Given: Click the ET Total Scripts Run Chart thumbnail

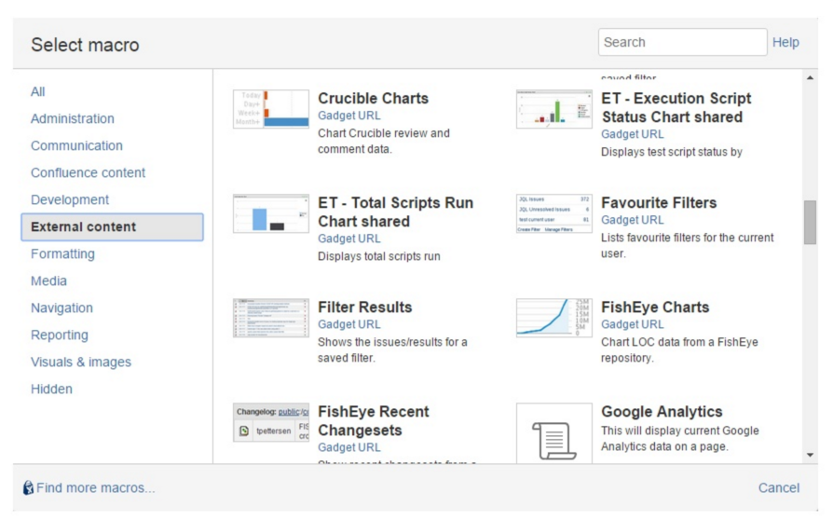Looking at the screenshot, I should pyautogui.click(x=270, y=213).
